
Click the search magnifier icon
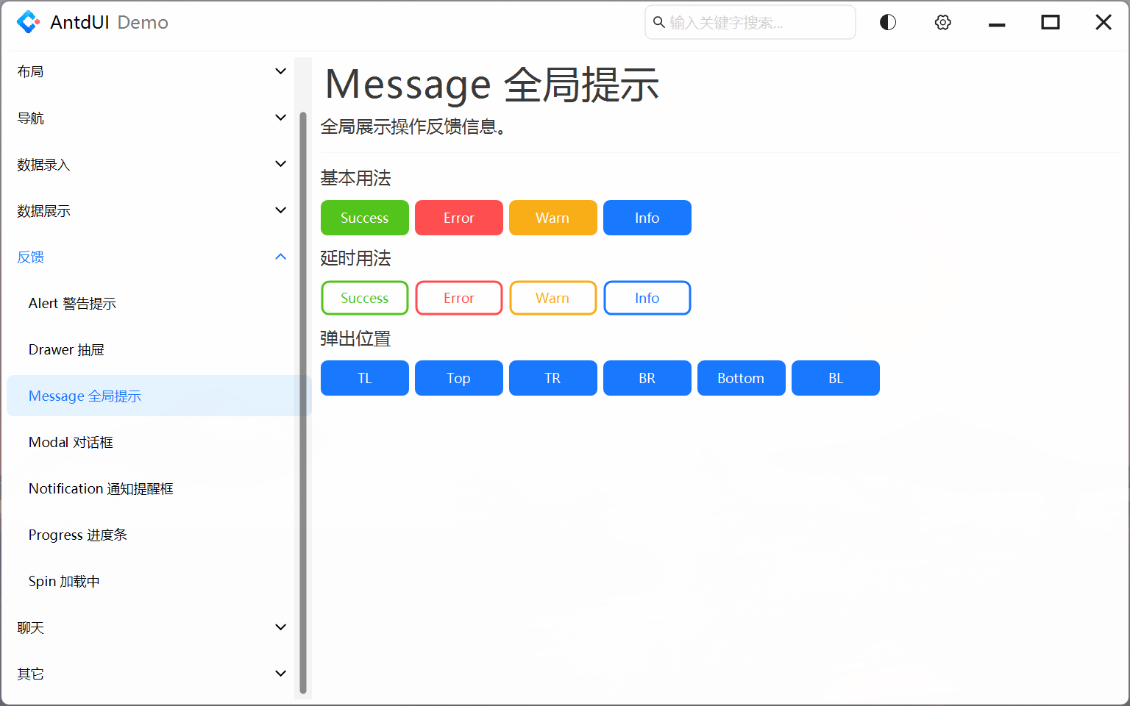click(x=659, y=22)
